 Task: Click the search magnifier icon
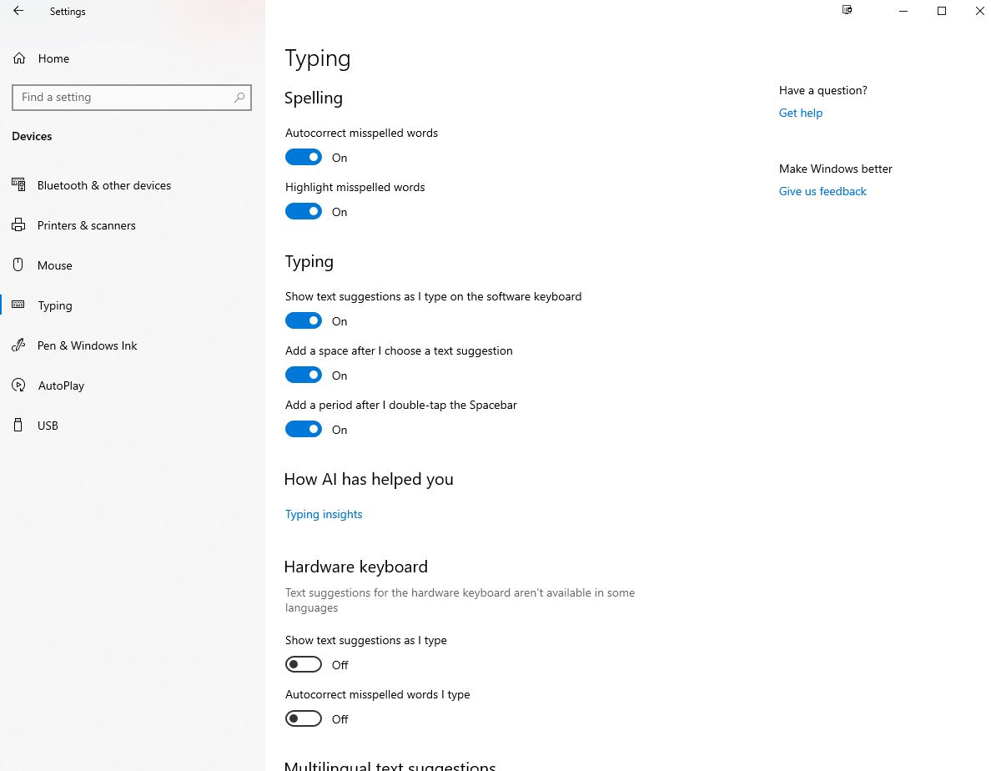click(x=239, y=98)
